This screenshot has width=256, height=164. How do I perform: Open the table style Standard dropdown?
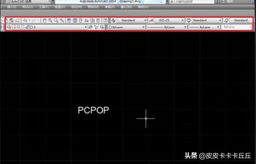[207, 20]
